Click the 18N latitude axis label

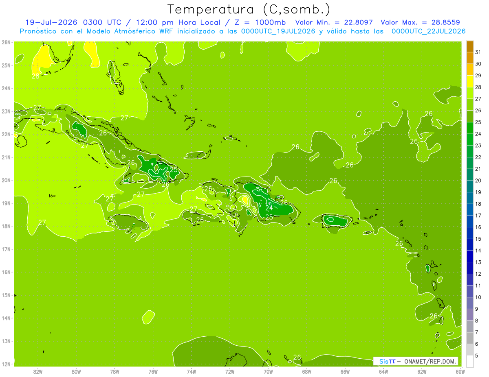tap(6, 226)
